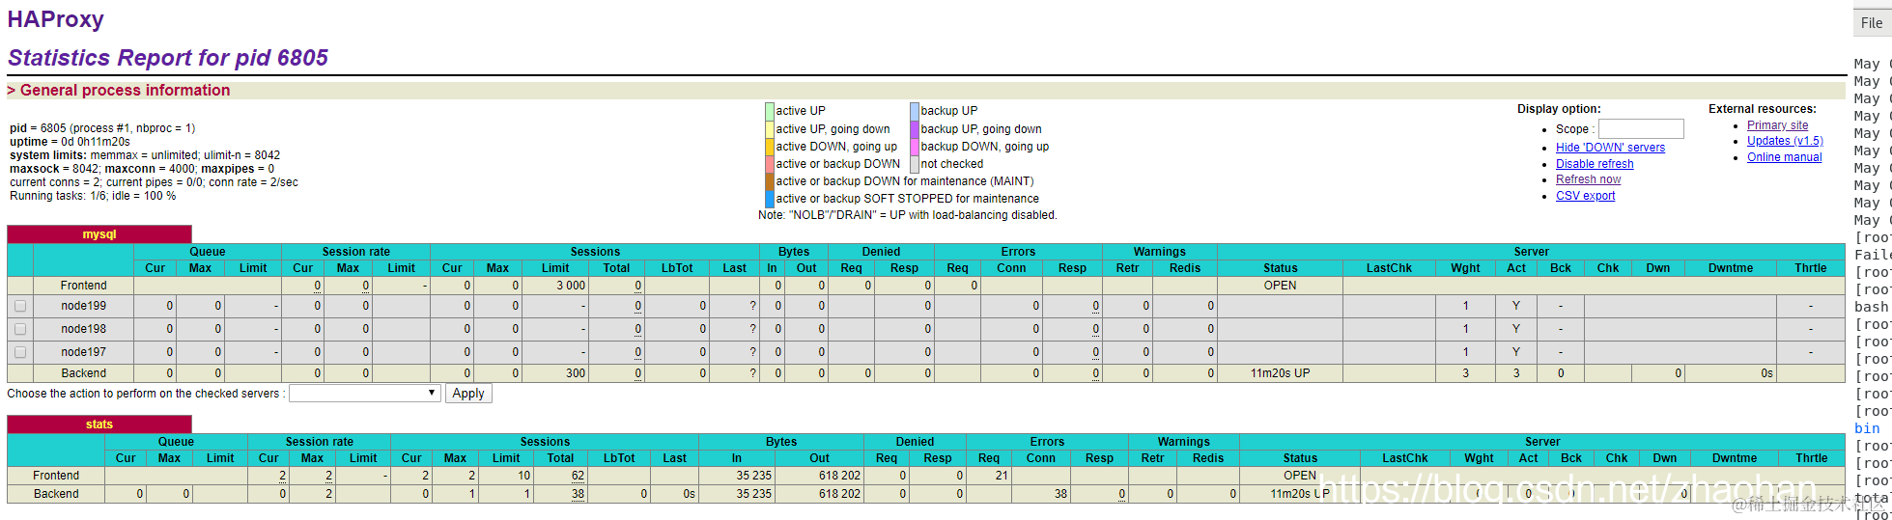Select the node197 server name
This screenshot has height=520, width=1892.
click(84, 352)
